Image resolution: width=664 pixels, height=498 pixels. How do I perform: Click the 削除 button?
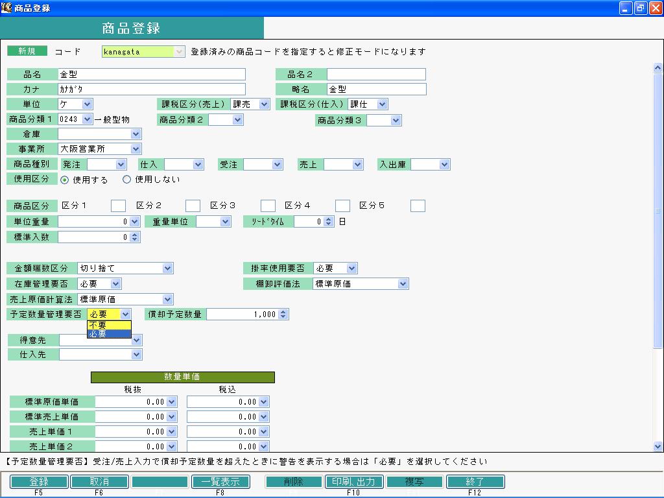click(294, 482)
